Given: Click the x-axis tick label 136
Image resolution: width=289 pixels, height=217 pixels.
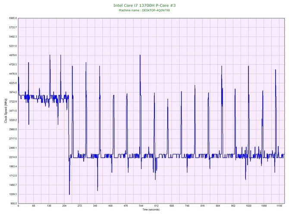Looking at the screenshot, I should [x=49, y=206].
